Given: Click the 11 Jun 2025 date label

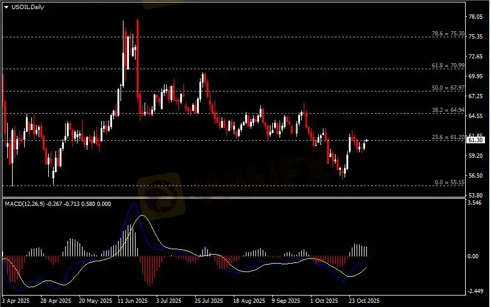Looking at the screenshot, I should pyautogui.click(x=133, y=301).
